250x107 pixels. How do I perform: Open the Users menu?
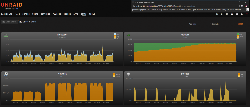click(x=35, y=14)
